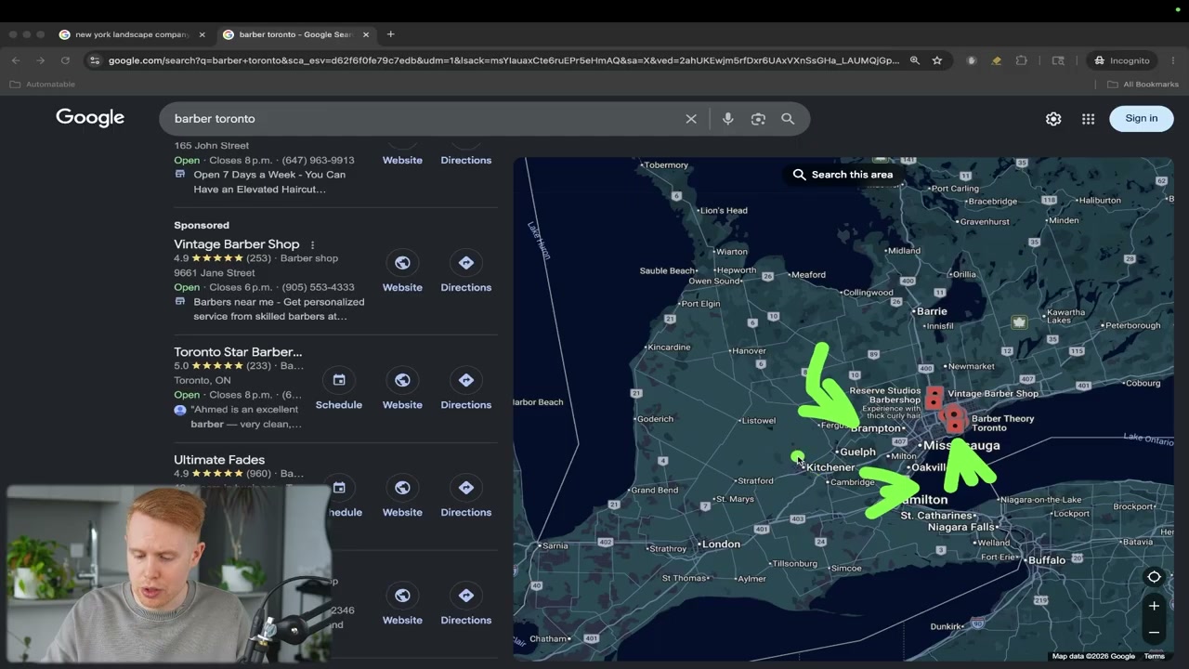The width and height of the screenshot is (1189, 669).
Task: Open Vintage Barber Shop listing title
Action: (237, 244)
